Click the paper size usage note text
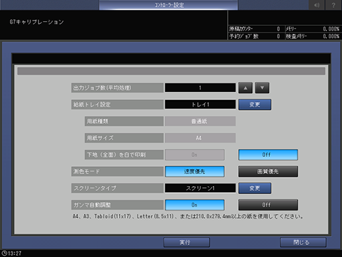This screenshot has width=342, height=257. (188, 217)
